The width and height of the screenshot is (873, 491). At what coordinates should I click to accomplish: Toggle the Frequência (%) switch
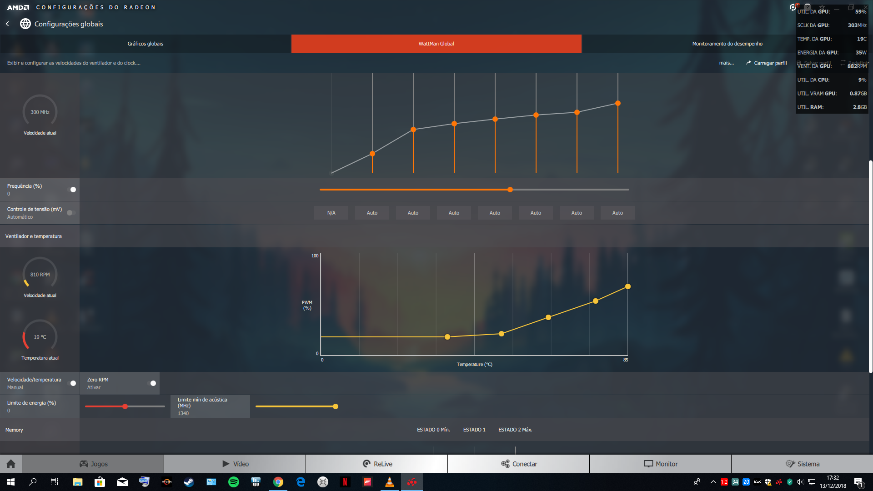coord(72,190)
